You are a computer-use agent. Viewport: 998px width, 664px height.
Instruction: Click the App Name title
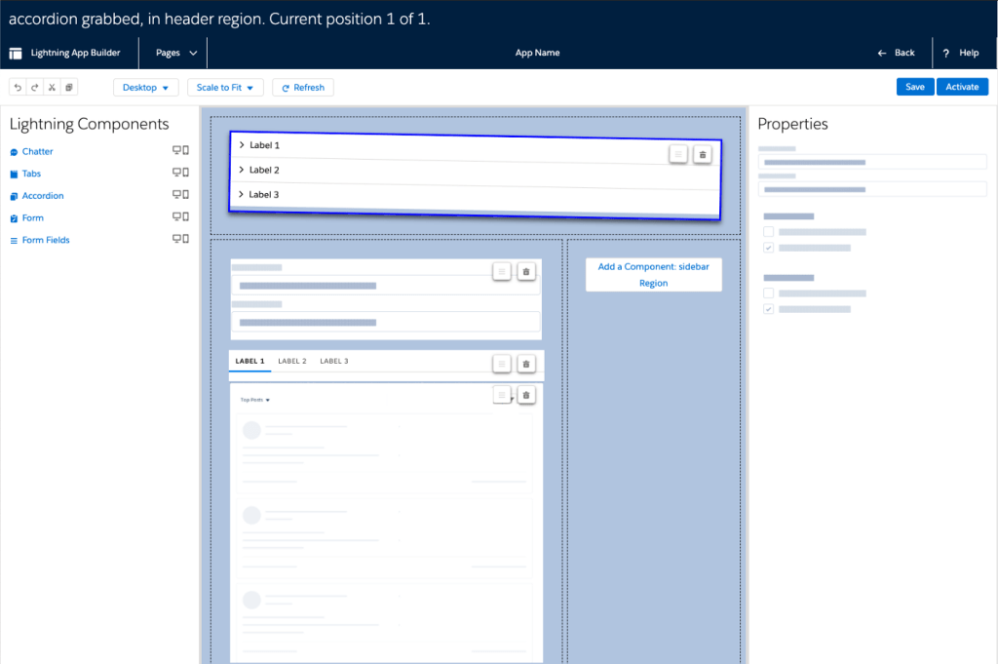point(537,53)
